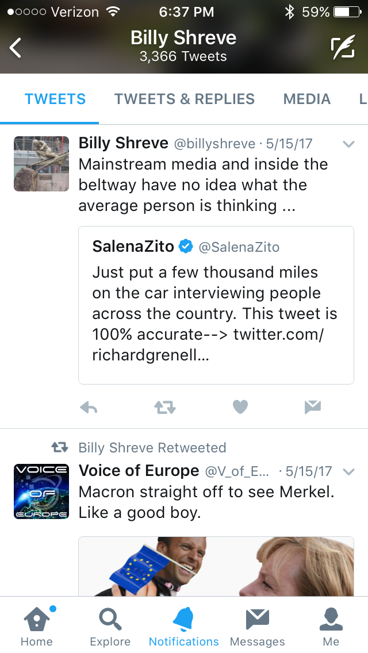
Task: Expand options for Voice of Europe tweet
Action: [x=348, y=472]
